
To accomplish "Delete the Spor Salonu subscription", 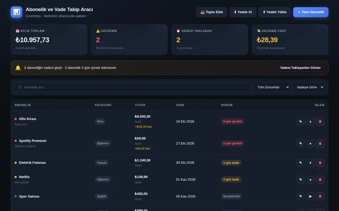I will click(x=320, y=196).
